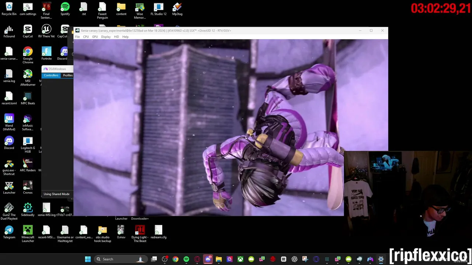Select the obs studio hook backup folder

point(102,234)
